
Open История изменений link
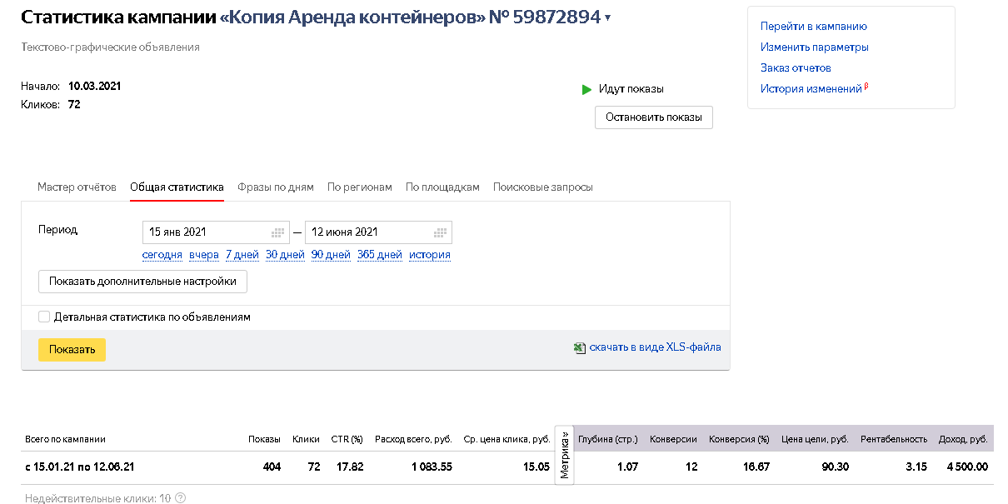[x=811, y=89]
